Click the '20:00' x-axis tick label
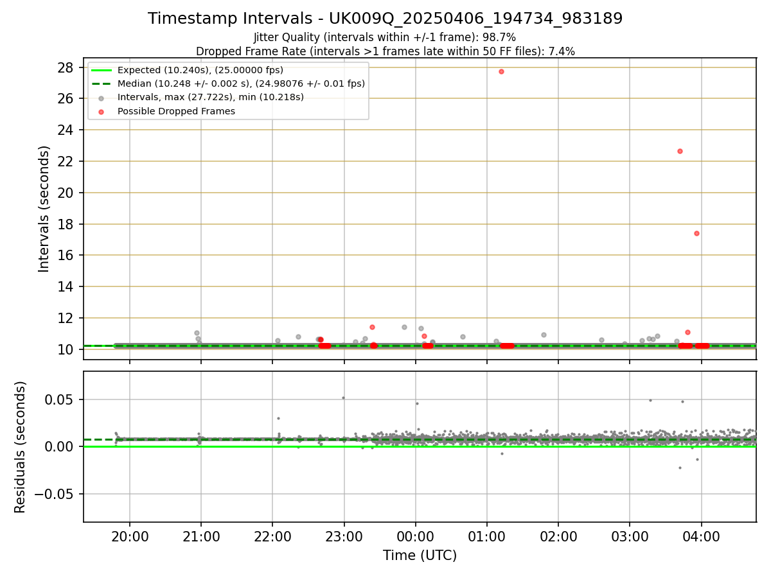771x578 pixels. pyautogui.click(x=130, y=536)
